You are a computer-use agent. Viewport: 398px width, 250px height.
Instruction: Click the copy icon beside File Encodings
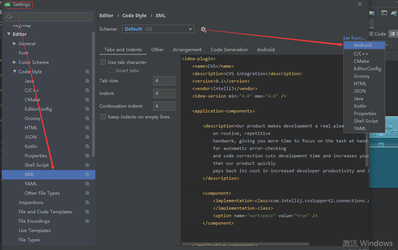tap(87, 221)
